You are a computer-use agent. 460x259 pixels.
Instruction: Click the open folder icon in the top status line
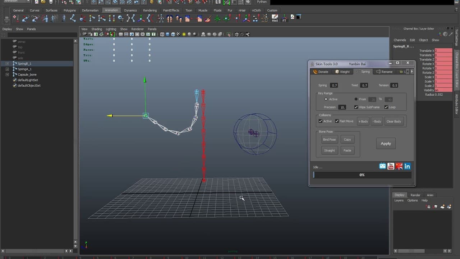tap(43, 2)
